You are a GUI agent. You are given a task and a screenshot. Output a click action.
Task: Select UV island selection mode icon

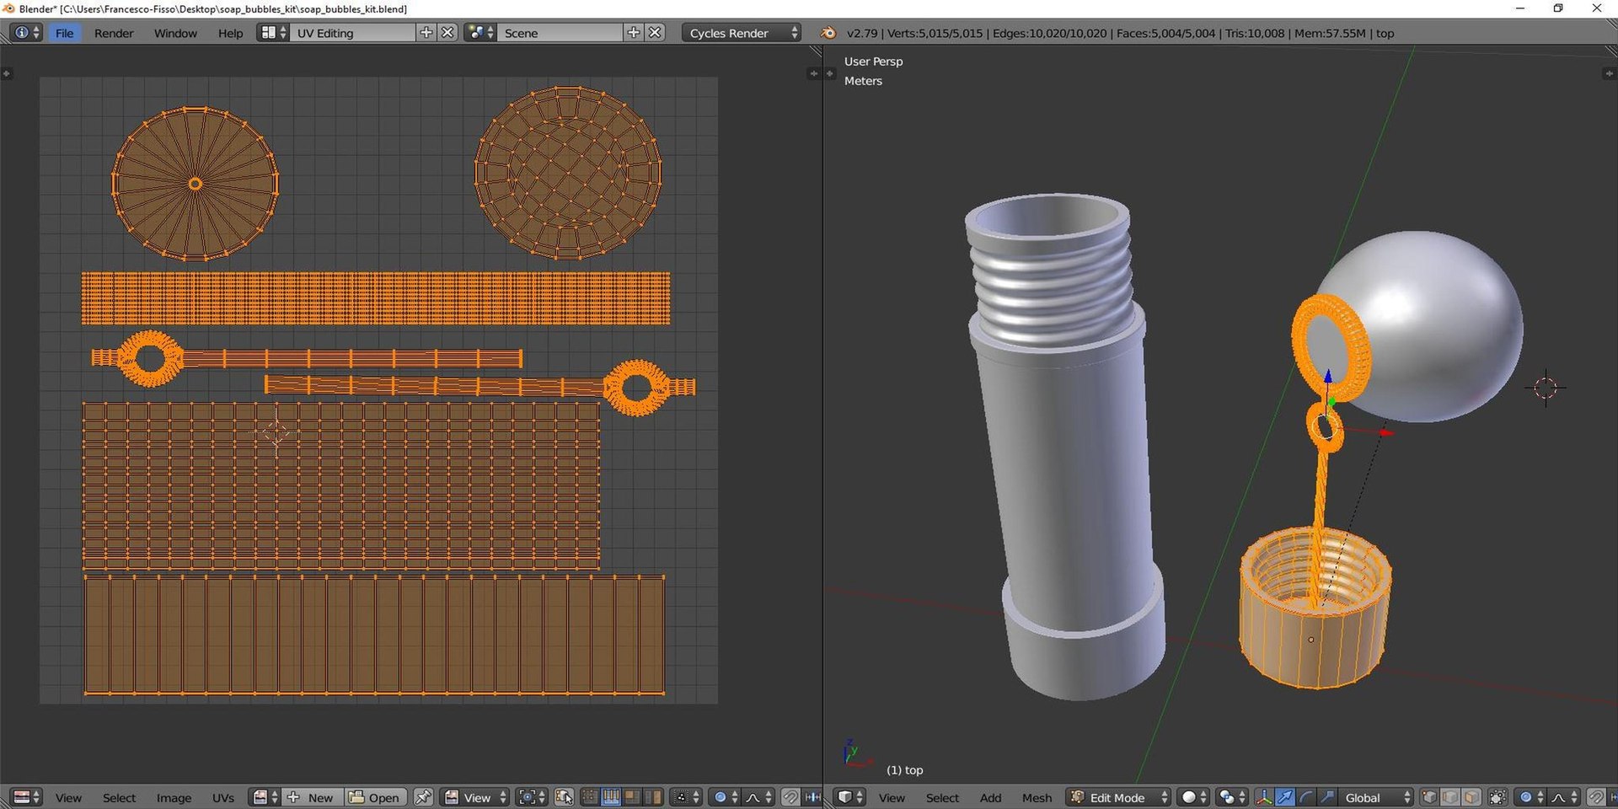(653, 797)
